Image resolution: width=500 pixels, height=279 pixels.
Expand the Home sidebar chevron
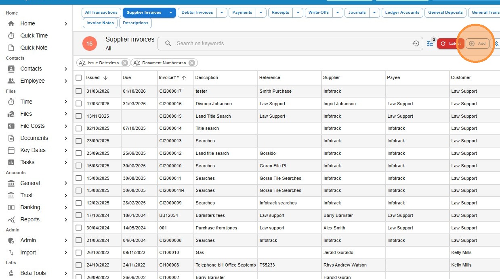[x=66, y=24]
